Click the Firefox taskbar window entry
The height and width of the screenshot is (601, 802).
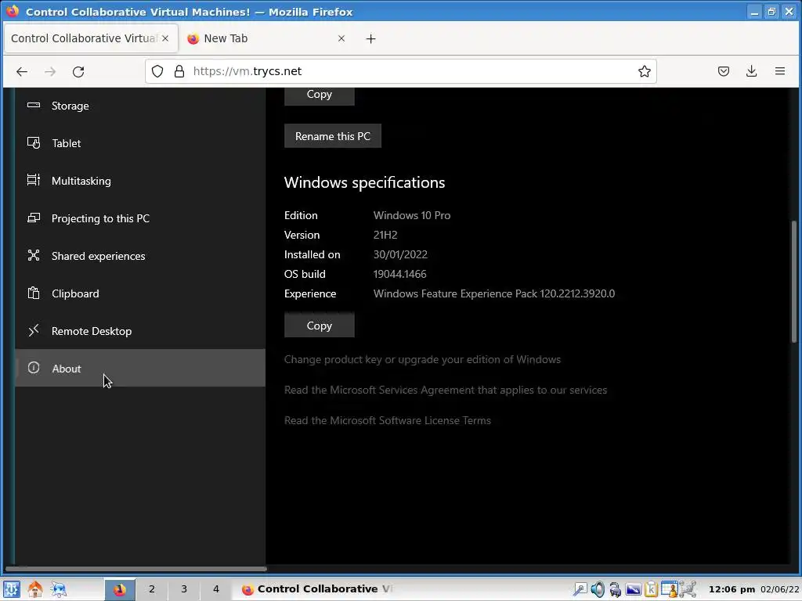click(x=317, y=589)
